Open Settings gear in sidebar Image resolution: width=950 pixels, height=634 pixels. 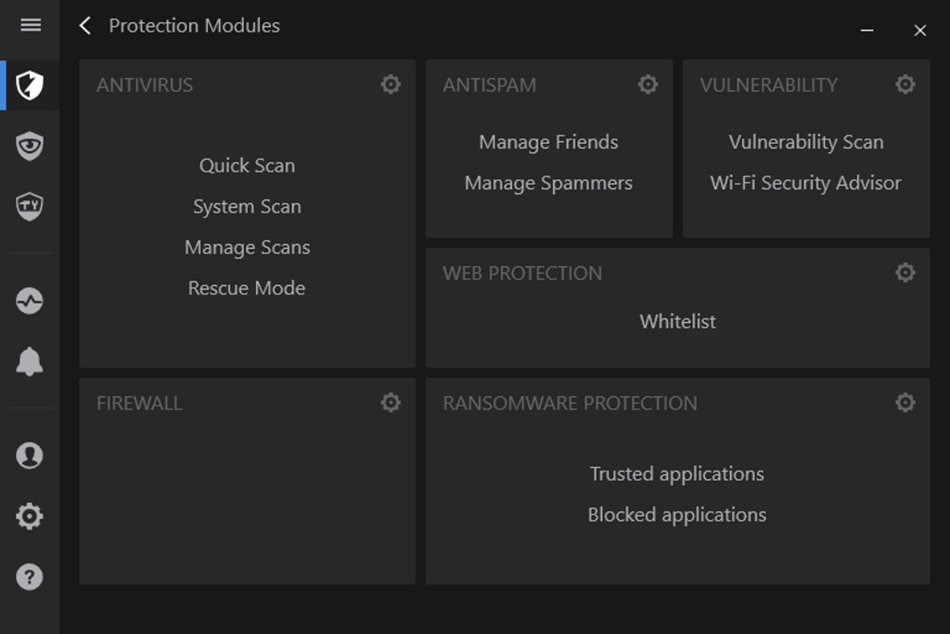pos(30,516)
